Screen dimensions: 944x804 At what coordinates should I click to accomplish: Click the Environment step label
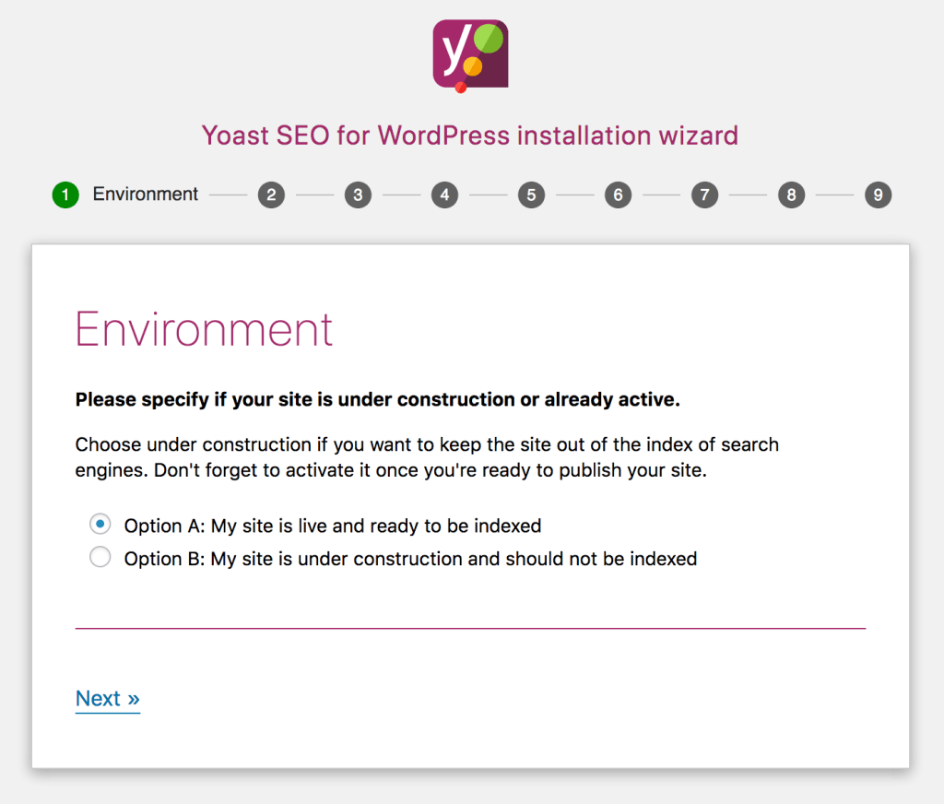[x=146, y=195]
